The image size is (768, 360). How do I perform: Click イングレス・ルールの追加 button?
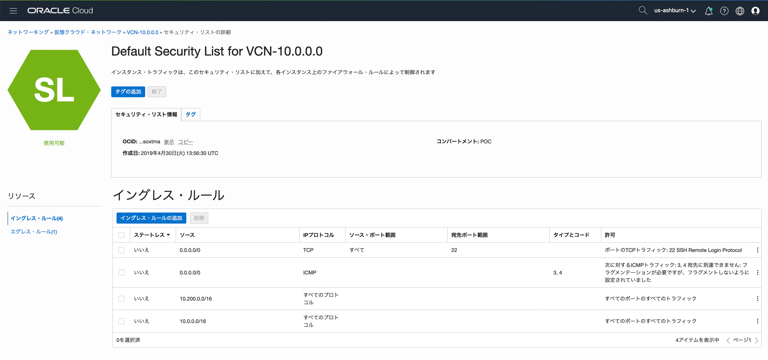pos(151,218)
